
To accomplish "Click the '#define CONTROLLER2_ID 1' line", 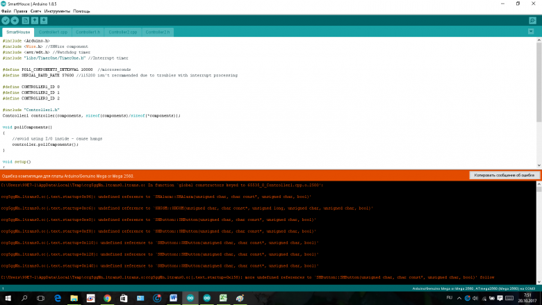I will pos(31,92).
